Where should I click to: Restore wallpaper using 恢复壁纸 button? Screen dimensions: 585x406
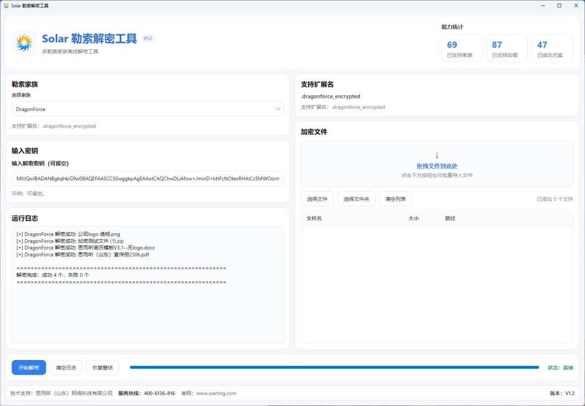(102, 368)
